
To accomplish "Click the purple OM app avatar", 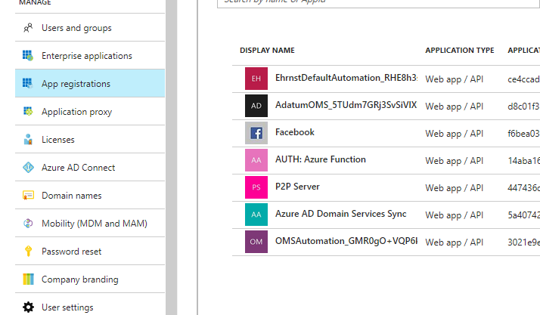I will [256, 242].
